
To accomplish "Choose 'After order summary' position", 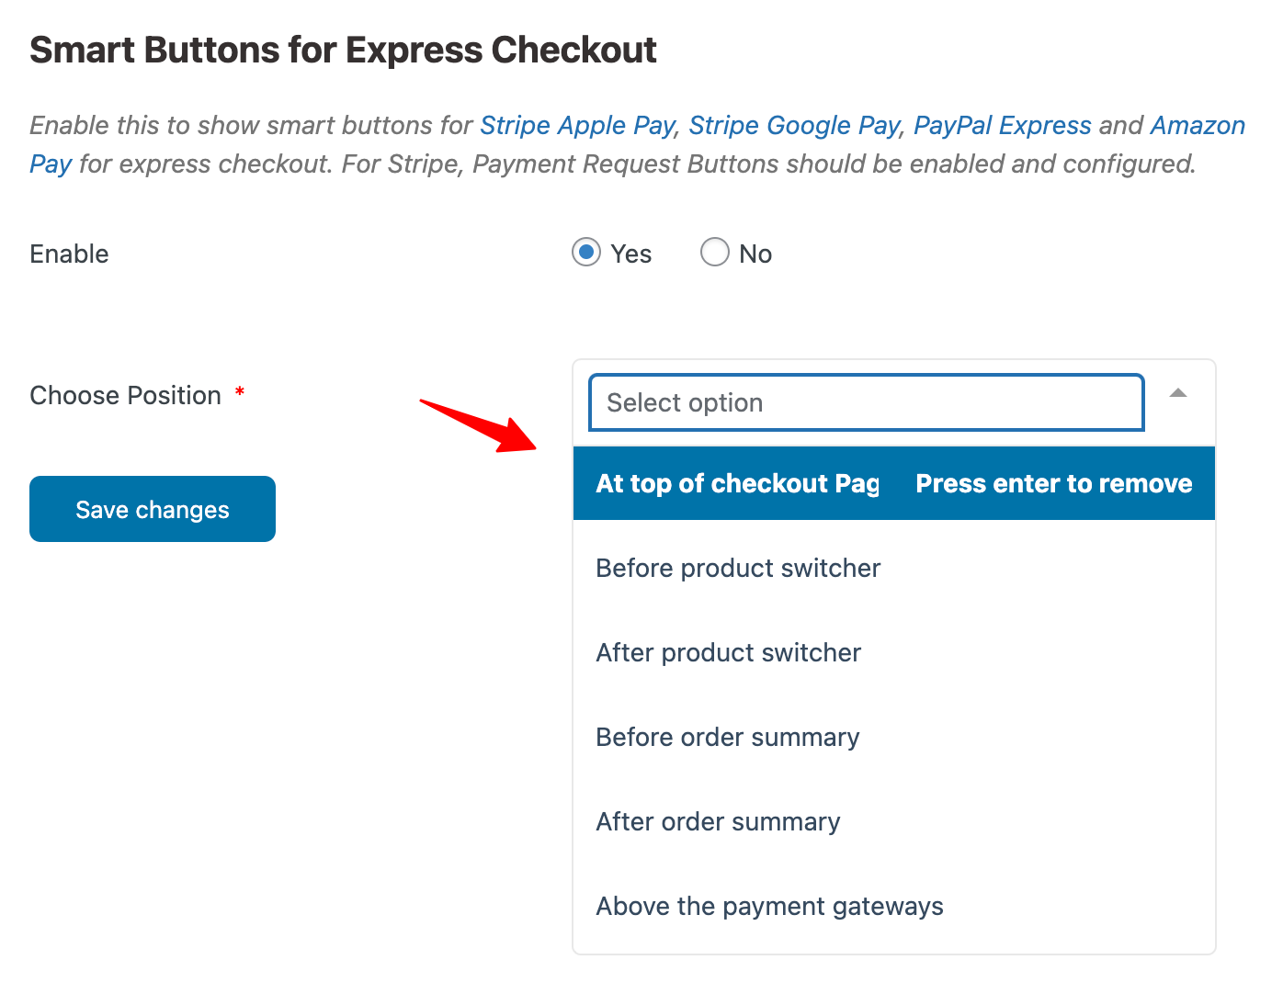I will [x=718, y=821].
